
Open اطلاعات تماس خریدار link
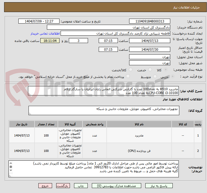point(45,33)
